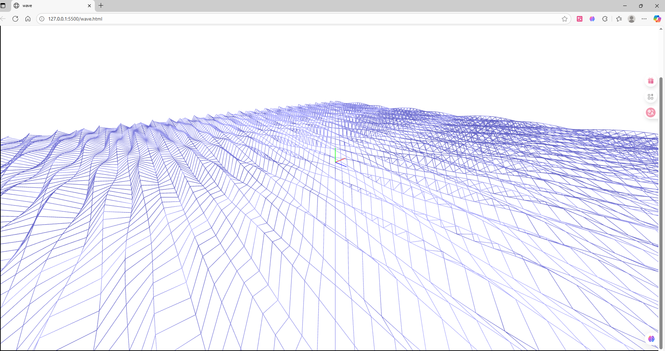This screenshot has height=351, width=665.
Task: Click the scrollbar up arrow
Action: coord(661,29)
